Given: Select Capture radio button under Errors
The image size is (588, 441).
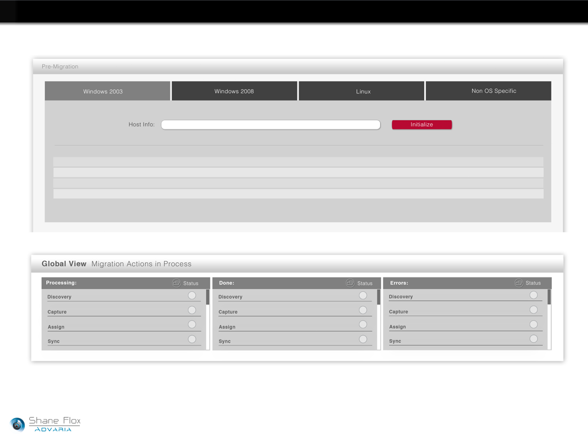Looking at the screenshot, I should pos(534,310).
